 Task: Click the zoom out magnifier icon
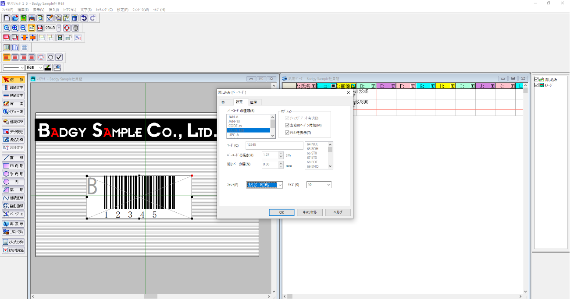[23, 28]
